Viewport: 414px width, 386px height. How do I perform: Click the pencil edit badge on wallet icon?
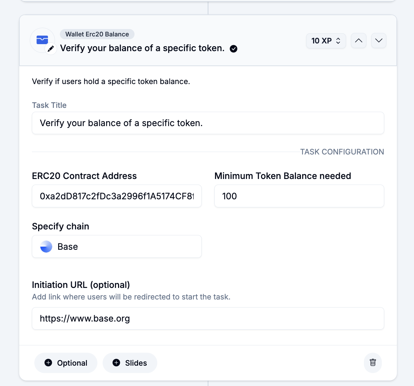tap(51, 49)
